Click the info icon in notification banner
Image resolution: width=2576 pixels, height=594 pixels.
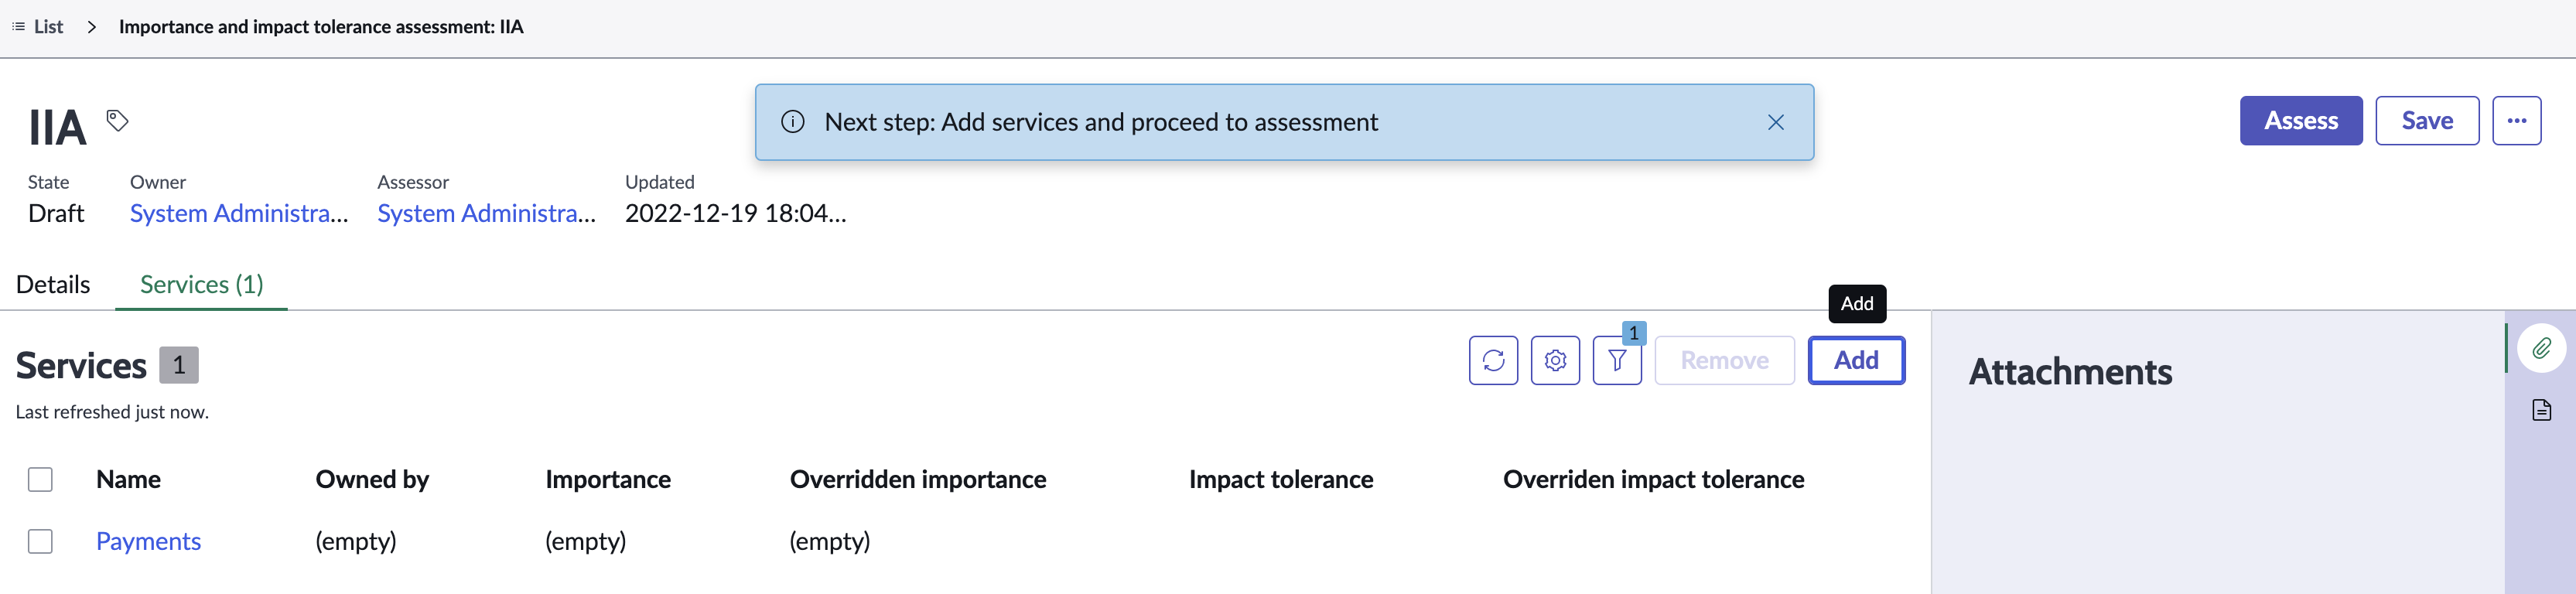[x=792, y=122]
